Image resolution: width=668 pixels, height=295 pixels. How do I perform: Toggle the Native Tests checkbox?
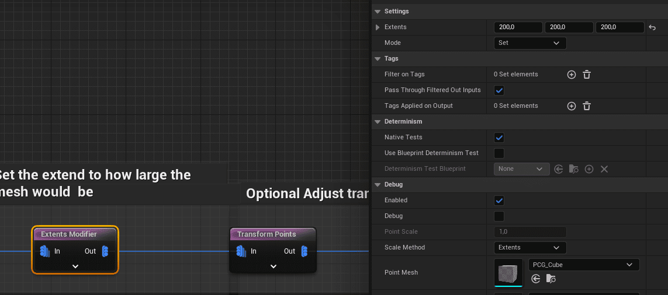click(499, 138)
